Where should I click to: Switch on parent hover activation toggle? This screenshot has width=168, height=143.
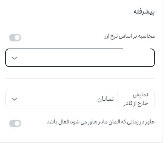pyautogui.click(x=15, y=123)
